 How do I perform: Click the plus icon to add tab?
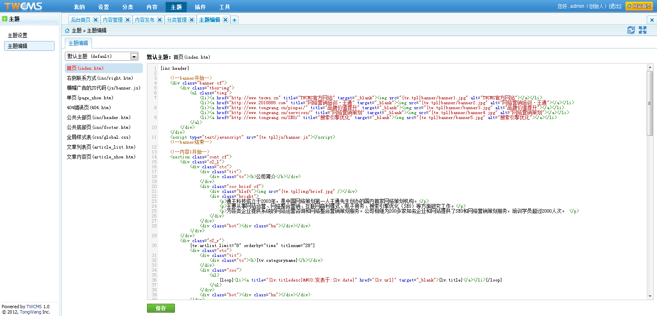pos(234,20)
